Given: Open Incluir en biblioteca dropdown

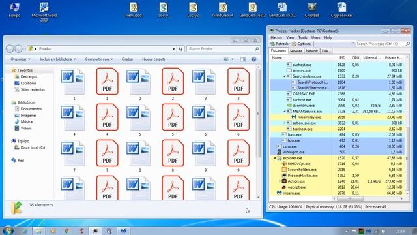Looking at the screenshot, I should coord(58,59).
